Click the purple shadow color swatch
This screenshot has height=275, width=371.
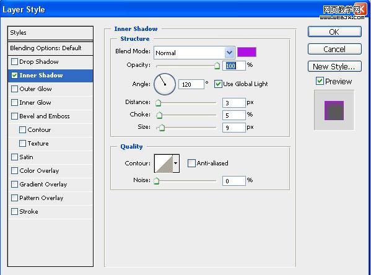tap(247, 52)
